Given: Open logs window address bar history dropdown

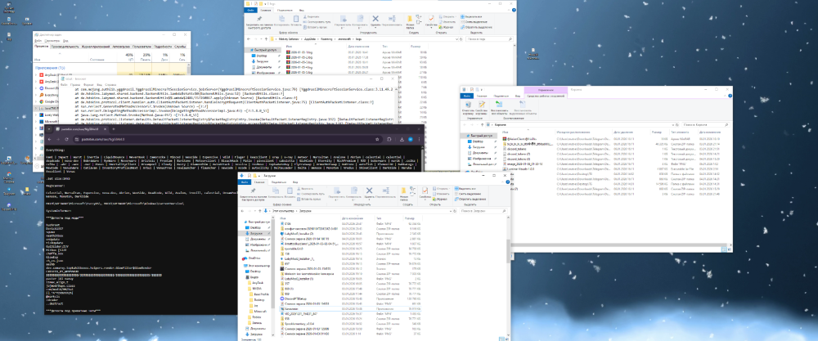Looking at the screenshot, I should 456,39.
